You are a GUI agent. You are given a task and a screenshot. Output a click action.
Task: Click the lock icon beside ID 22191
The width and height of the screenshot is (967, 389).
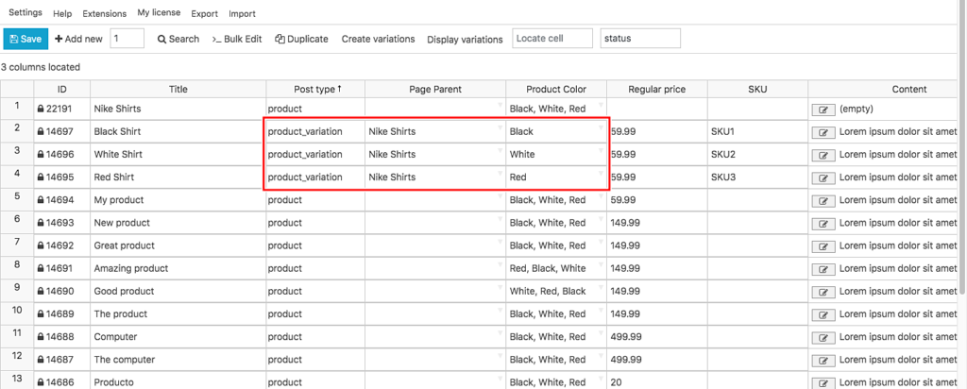click(x=41, y=110)
